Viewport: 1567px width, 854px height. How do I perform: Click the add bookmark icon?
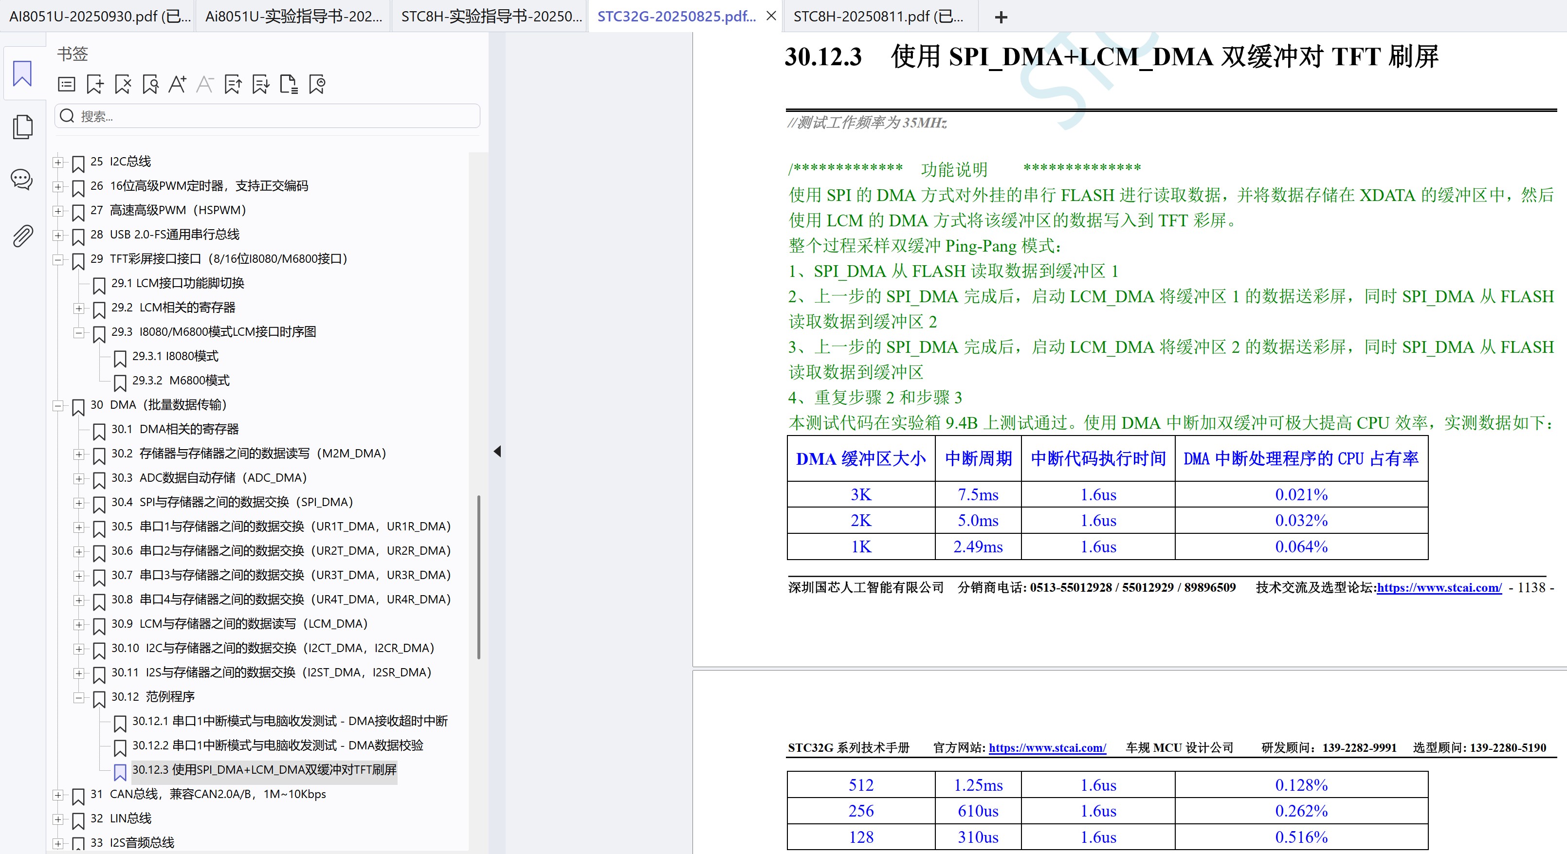[95, 84]
